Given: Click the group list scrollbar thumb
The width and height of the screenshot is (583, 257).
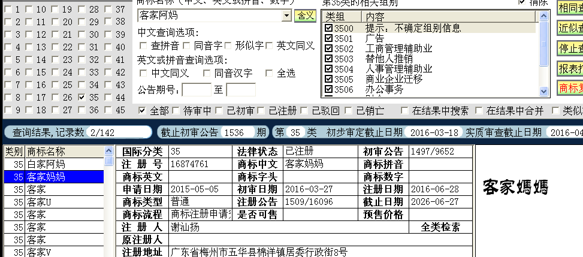Looking at the screenshot, I should [543, 44].
